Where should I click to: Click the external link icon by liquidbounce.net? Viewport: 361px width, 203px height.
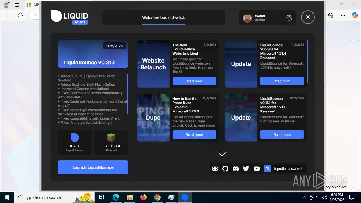coord(267,169)
